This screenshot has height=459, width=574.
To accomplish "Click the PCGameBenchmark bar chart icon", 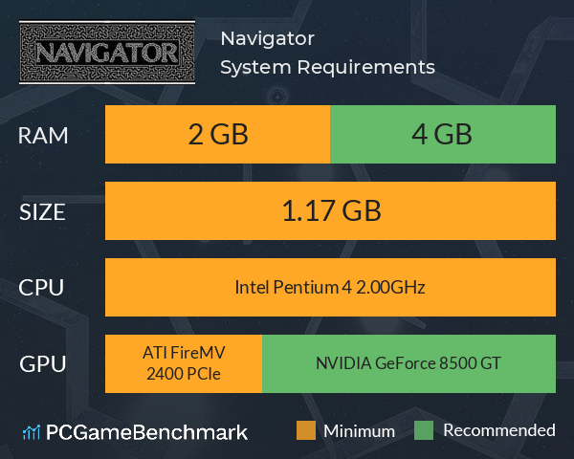I will (32, 432).
